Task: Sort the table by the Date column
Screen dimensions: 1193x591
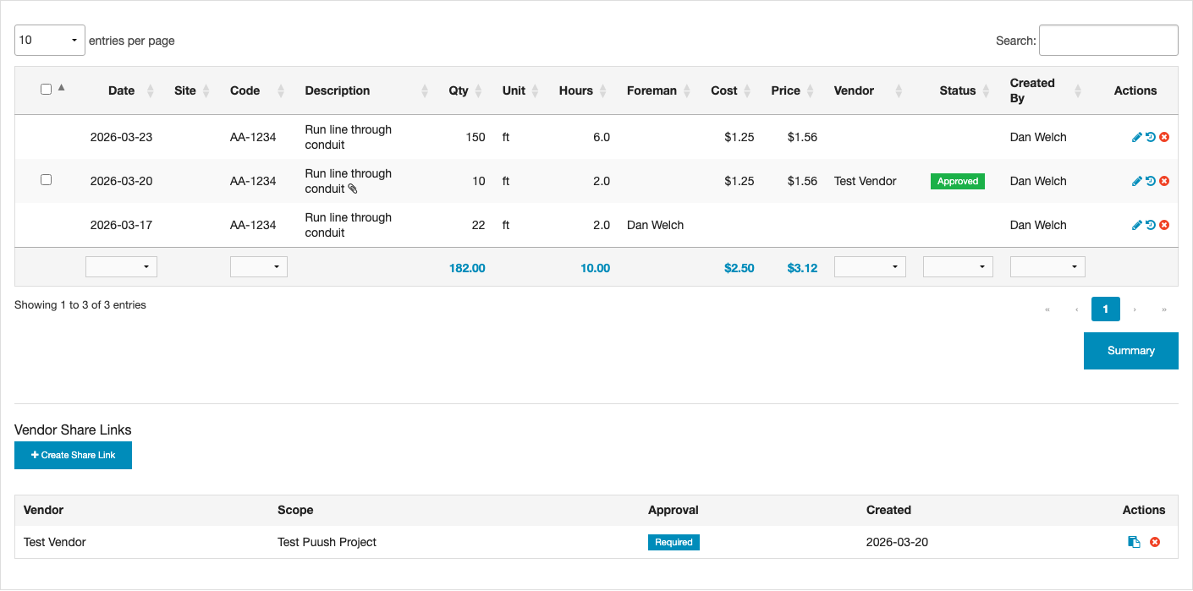Action: coord(121,90)
